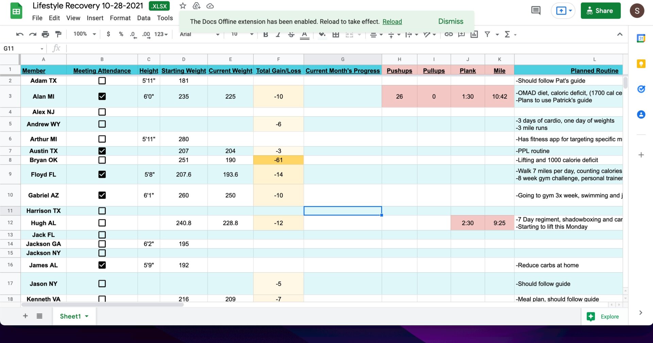Viewport: 653px width, 343px height.
Task: Open the zoom 100% dropdown
Action: point(85,34)
